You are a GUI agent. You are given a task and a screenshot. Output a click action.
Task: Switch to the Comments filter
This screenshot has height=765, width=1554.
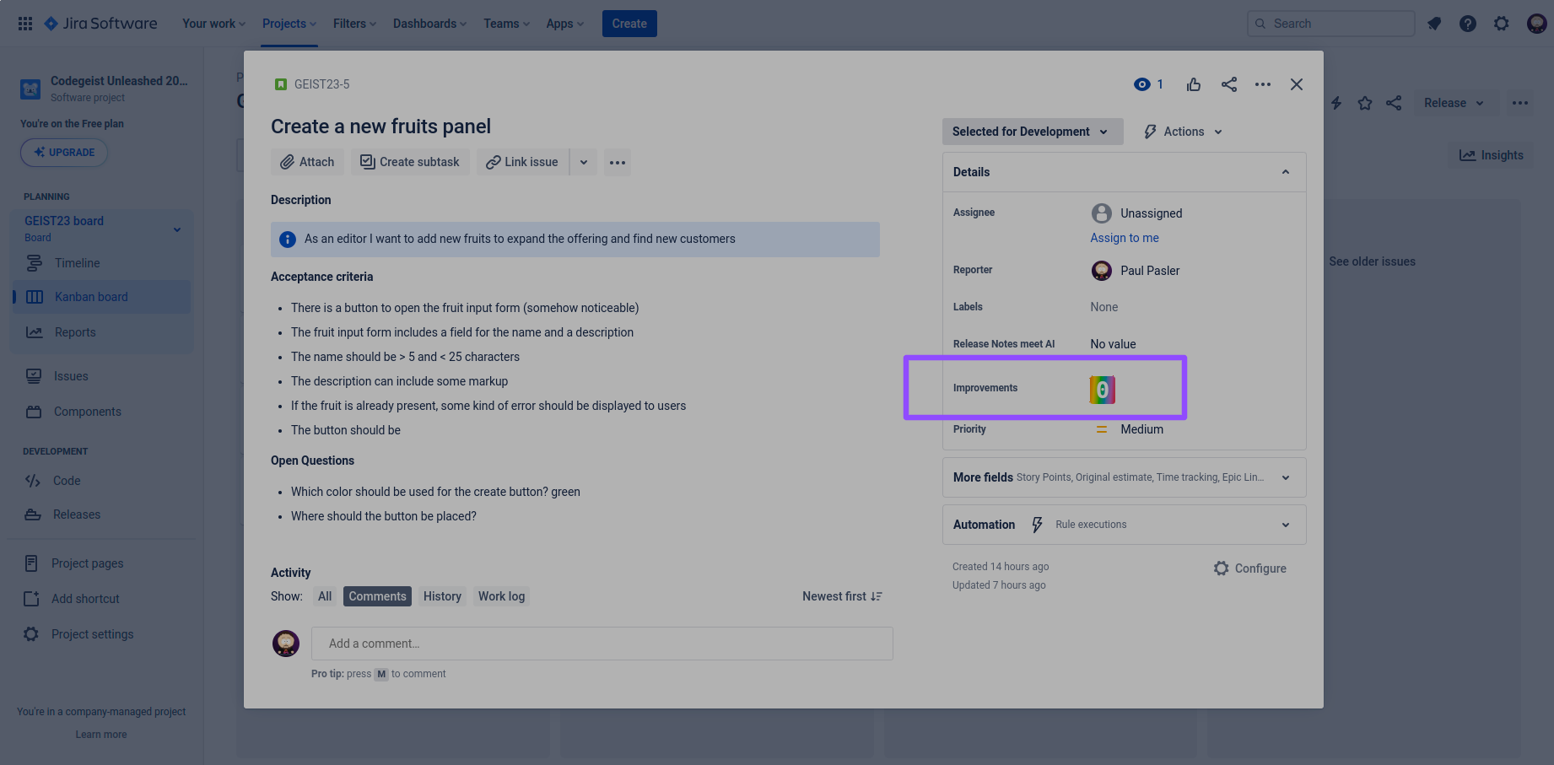pos(377,595)
